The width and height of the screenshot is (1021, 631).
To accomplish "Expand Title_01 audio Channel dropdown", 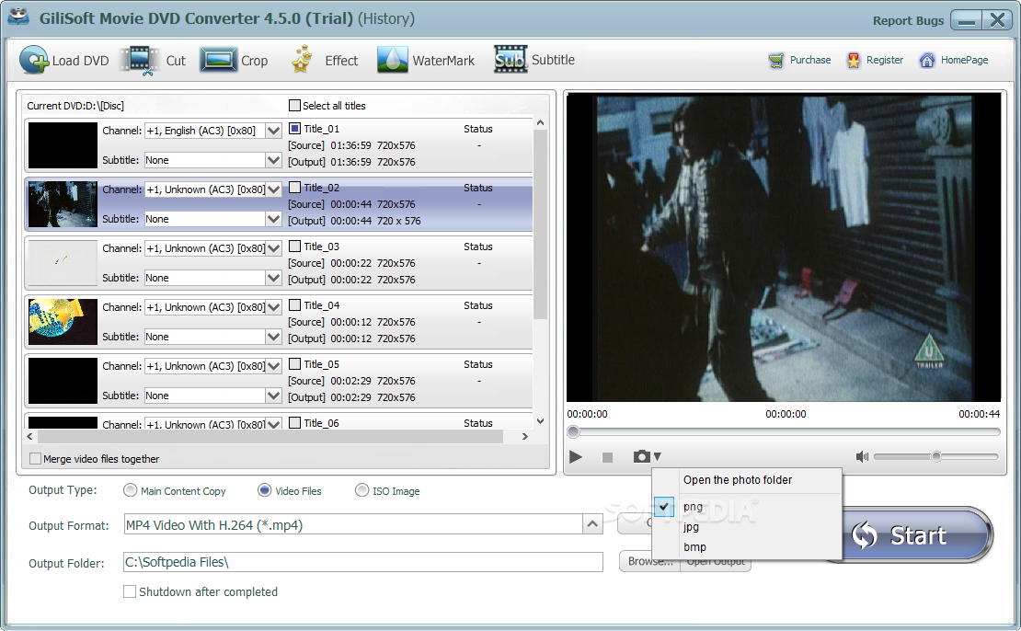I will 273,131.
